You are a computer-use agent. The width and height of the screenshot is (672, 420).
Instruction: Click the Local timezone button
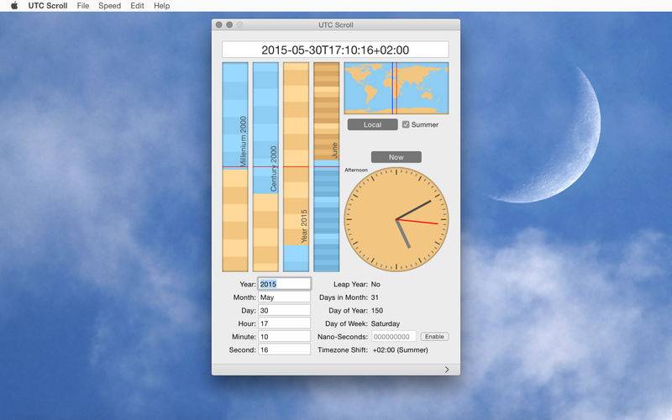pyautogui.click(x=372, y=124)
